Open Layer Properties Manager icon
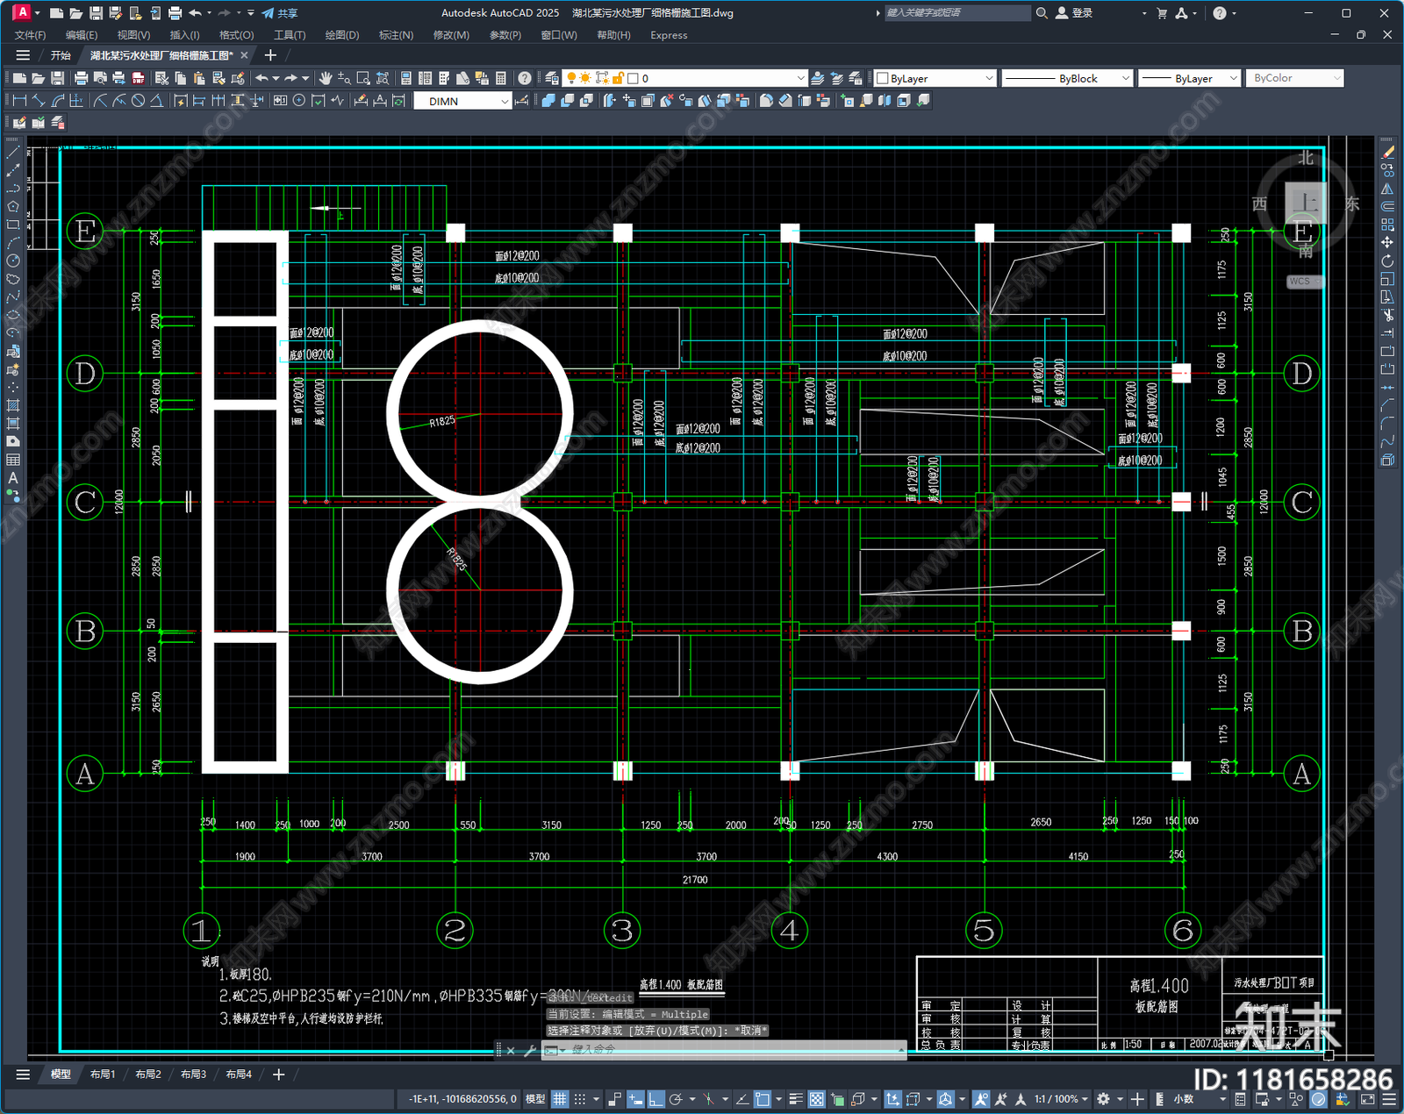The width and height of the screenshot is (1404, 1114). point(552,78)
